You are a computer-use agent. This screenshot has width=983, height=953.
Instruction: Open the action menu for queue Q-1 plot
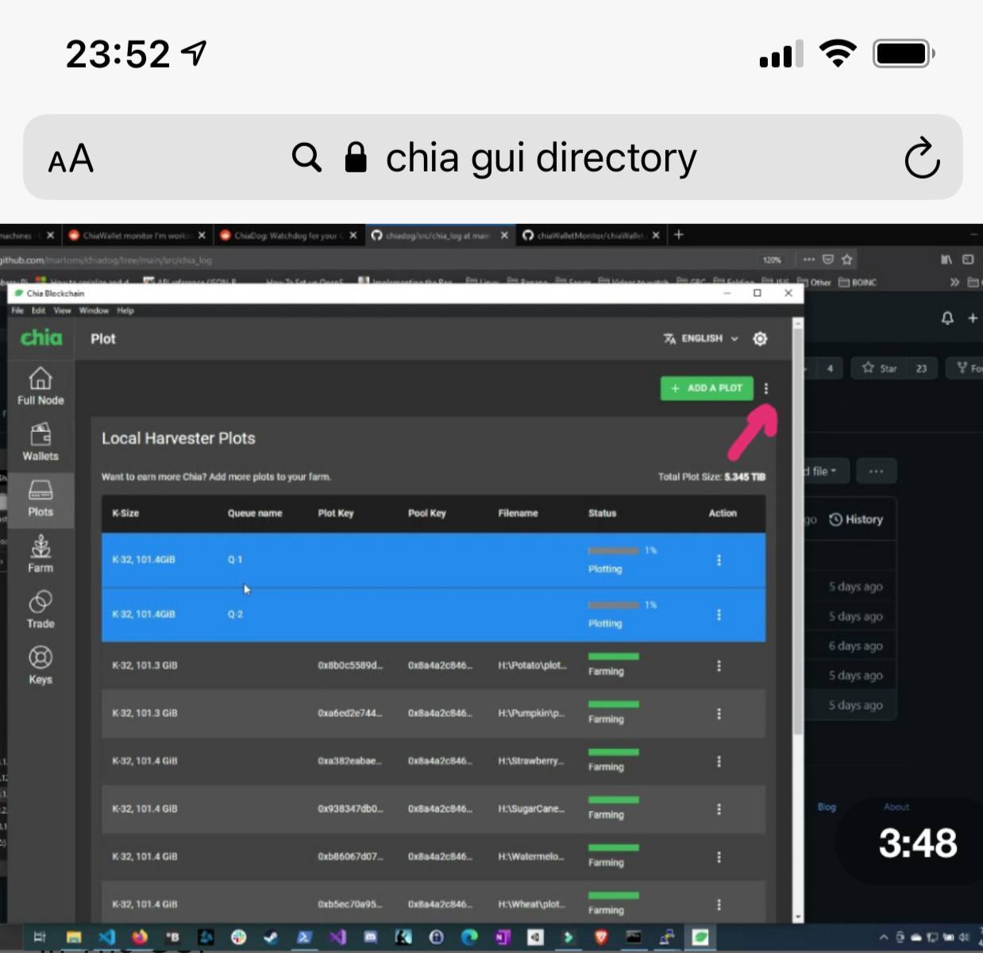[719, 560]
